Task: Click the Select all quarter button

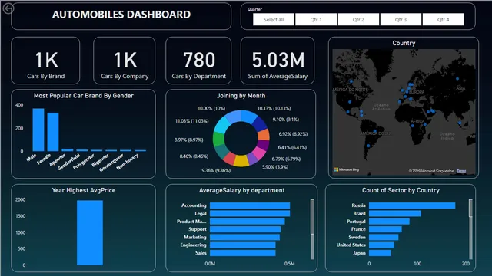Action: 274,19
